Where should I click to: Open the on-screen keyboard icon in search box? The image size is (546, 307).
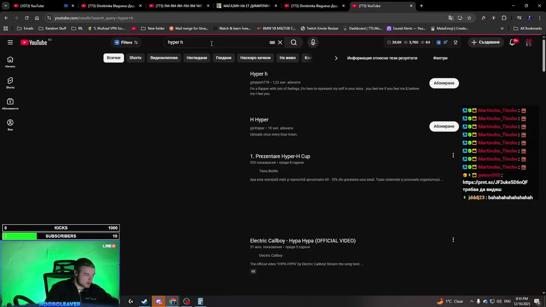click(x=272, y=42)
